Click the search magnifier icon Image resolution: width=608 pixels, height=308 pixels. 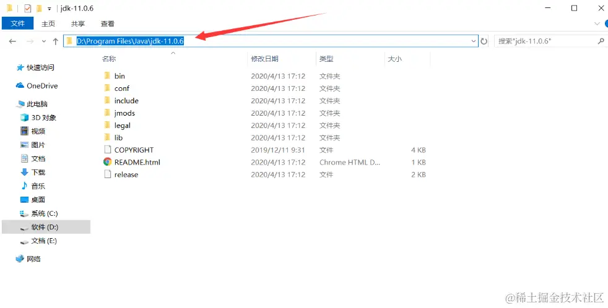click(601, 41)
